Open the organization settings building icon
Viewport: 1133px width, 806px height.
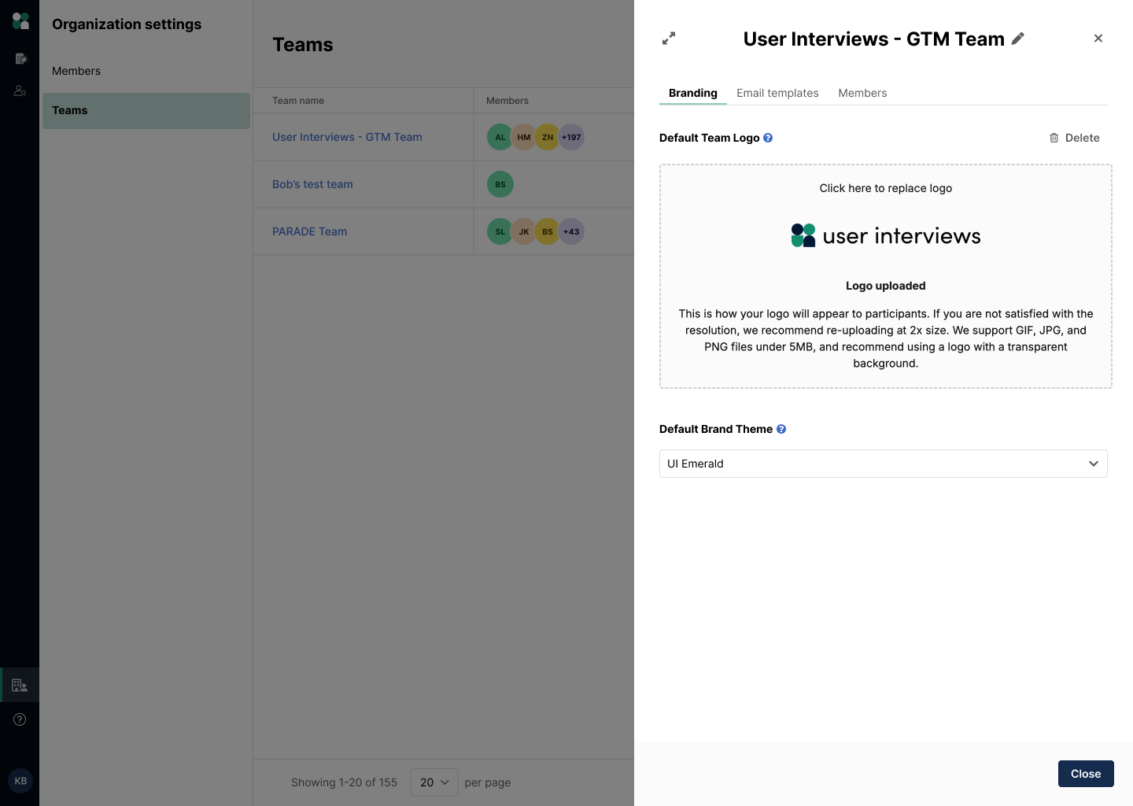pyautogui.click(x=20, y=685)
